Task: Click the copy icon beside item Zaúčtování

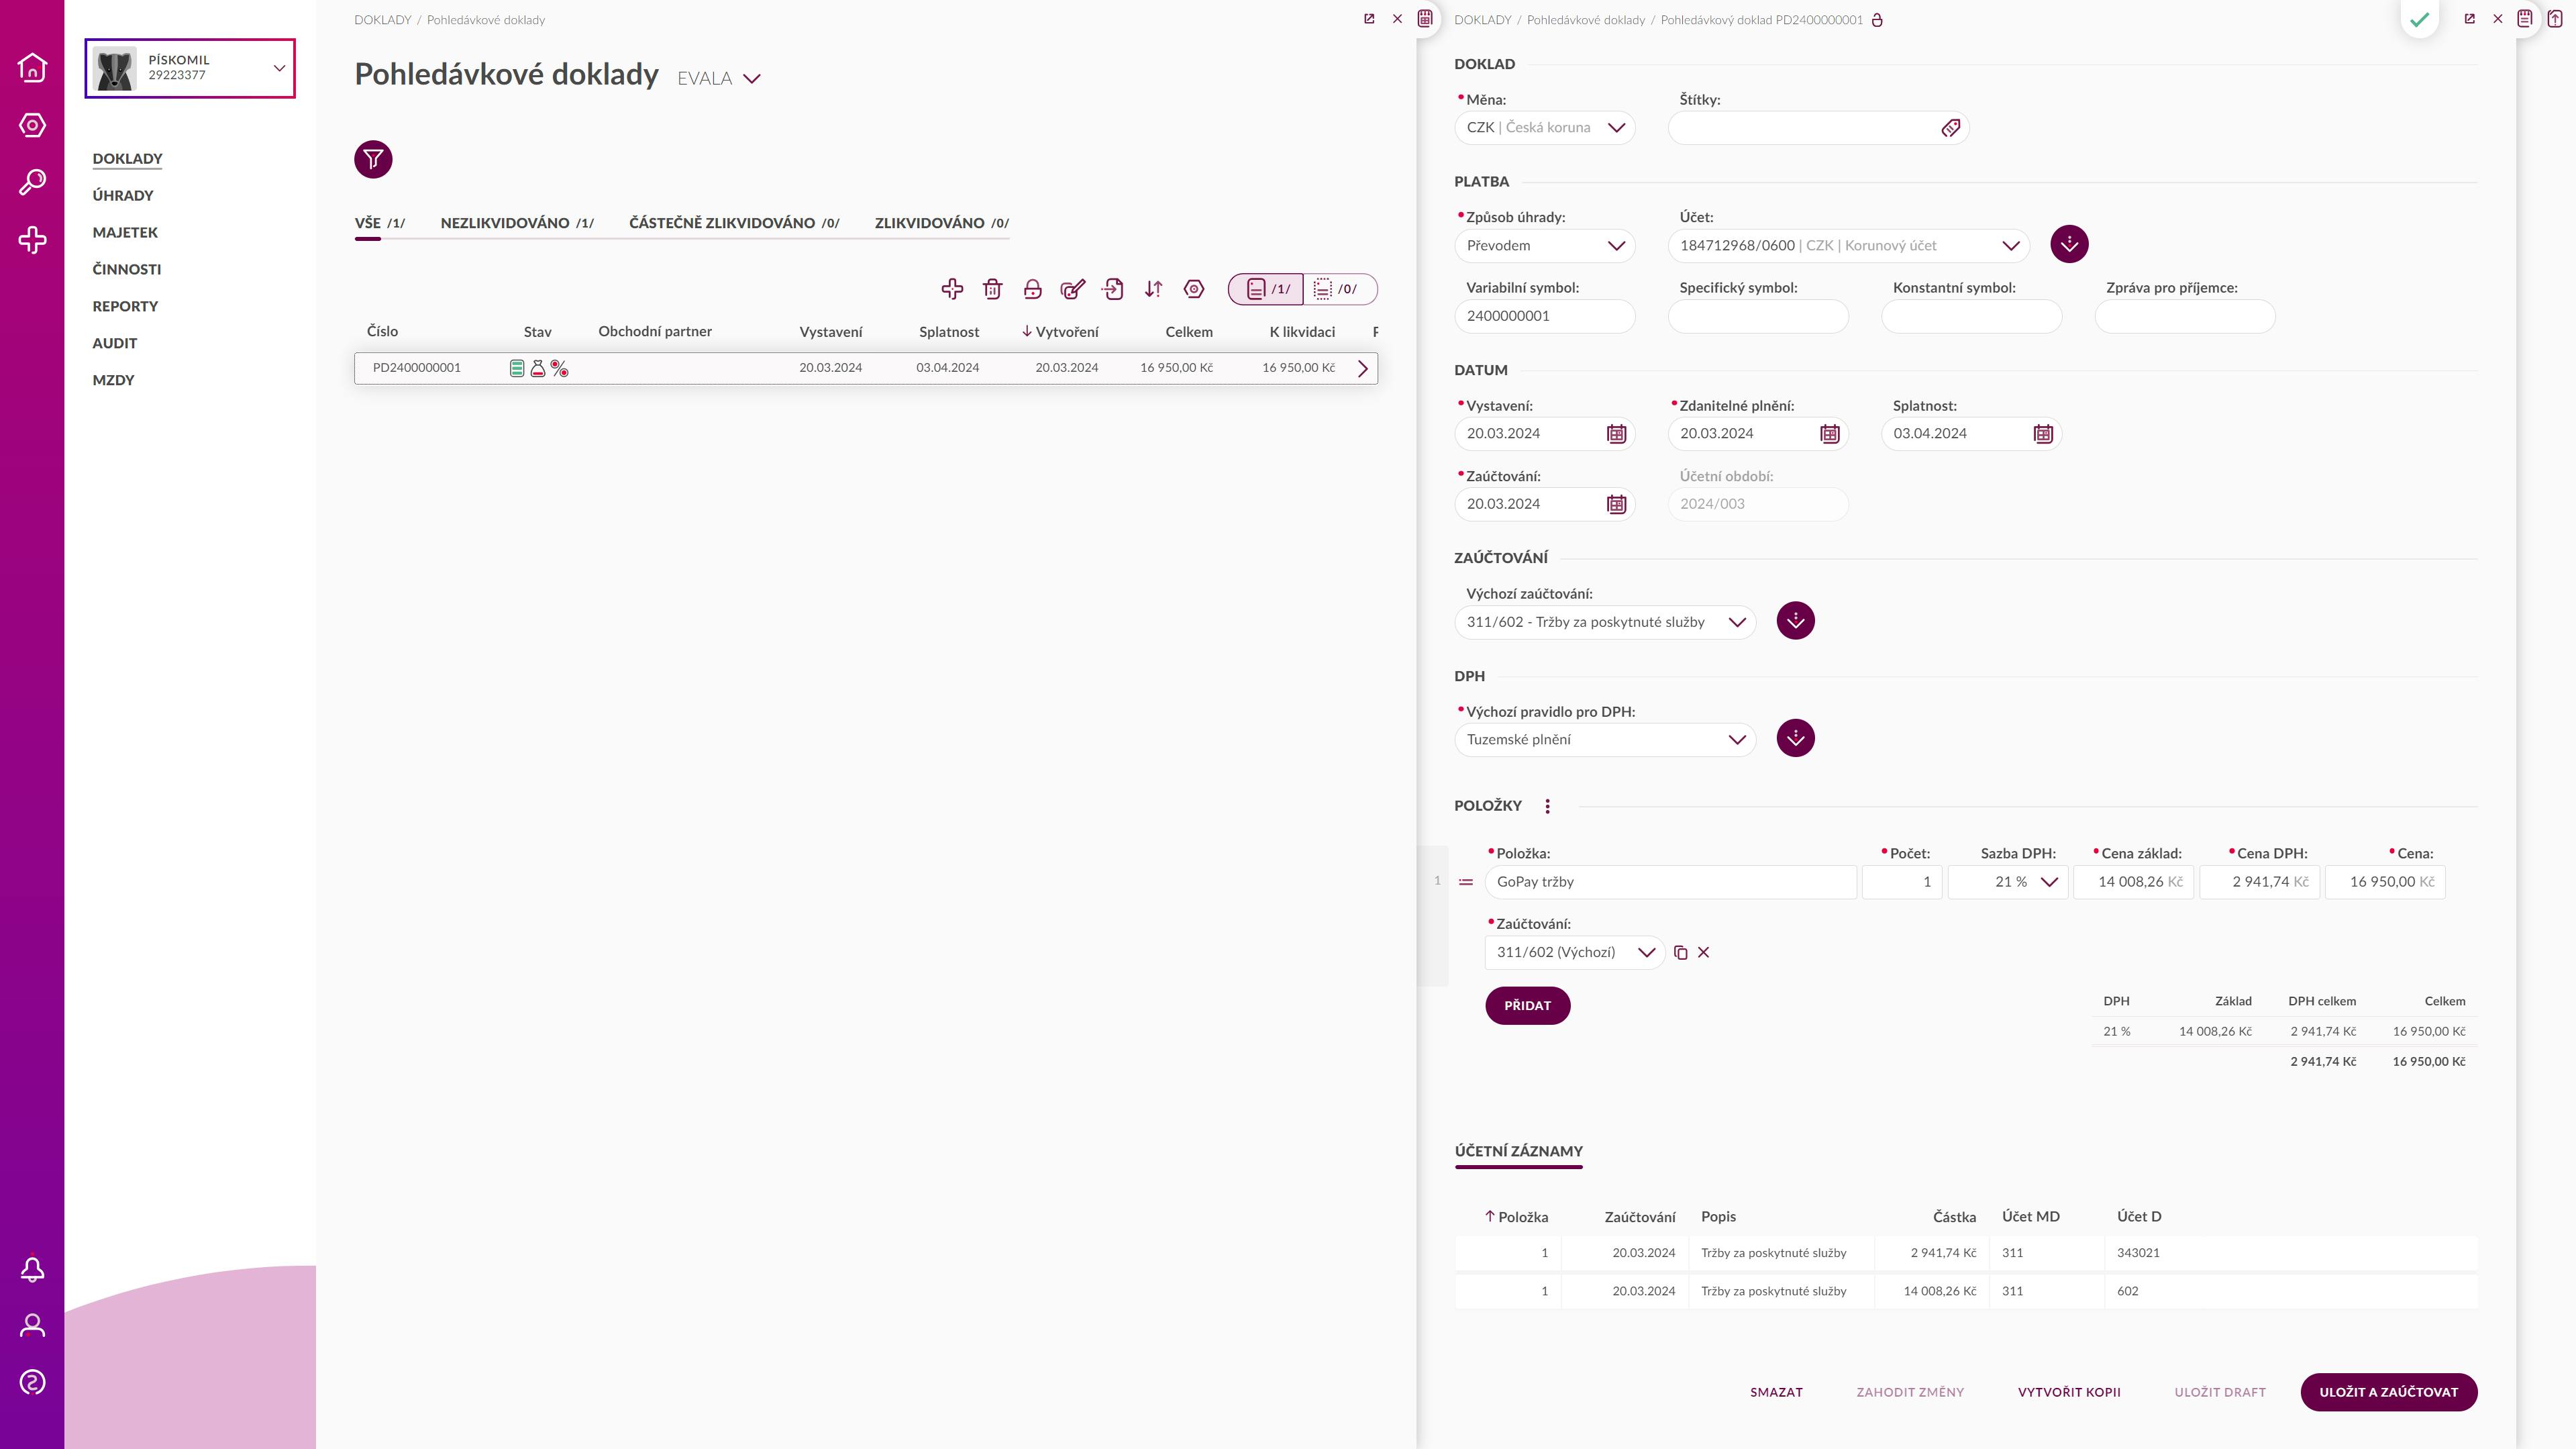Action: coord(1680,953)
